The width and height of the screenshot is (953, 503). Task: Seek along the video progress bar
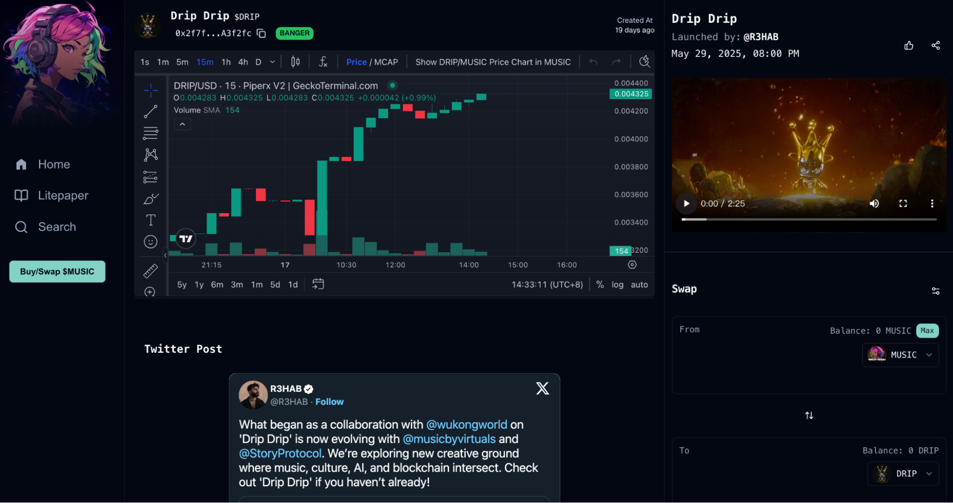(x=809, y=219)
